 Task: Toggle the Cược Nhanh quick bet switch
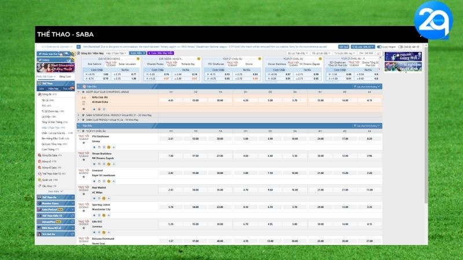pos(380,47)
